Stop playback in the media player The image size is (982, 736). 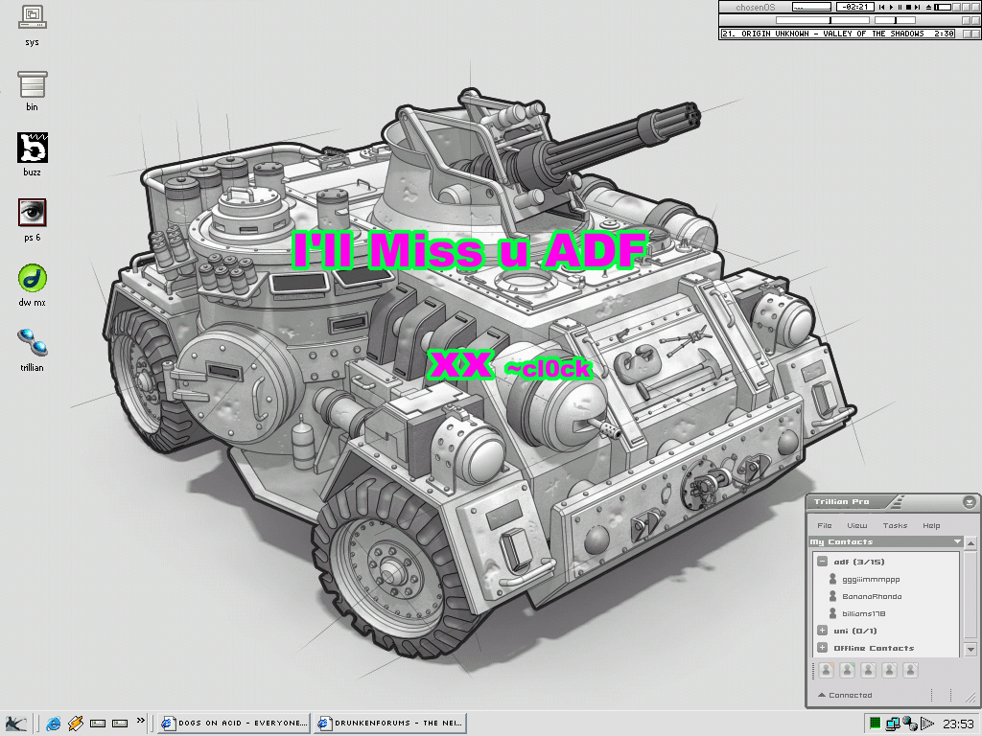(908, 7)
